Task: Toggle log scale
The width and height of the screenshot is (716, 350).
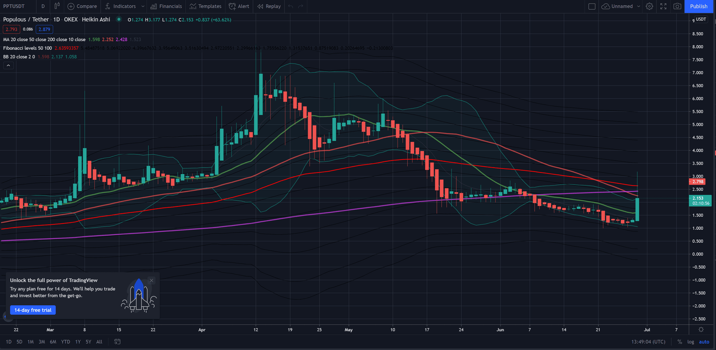Action: pyautogui.click(x=690, y=342)
